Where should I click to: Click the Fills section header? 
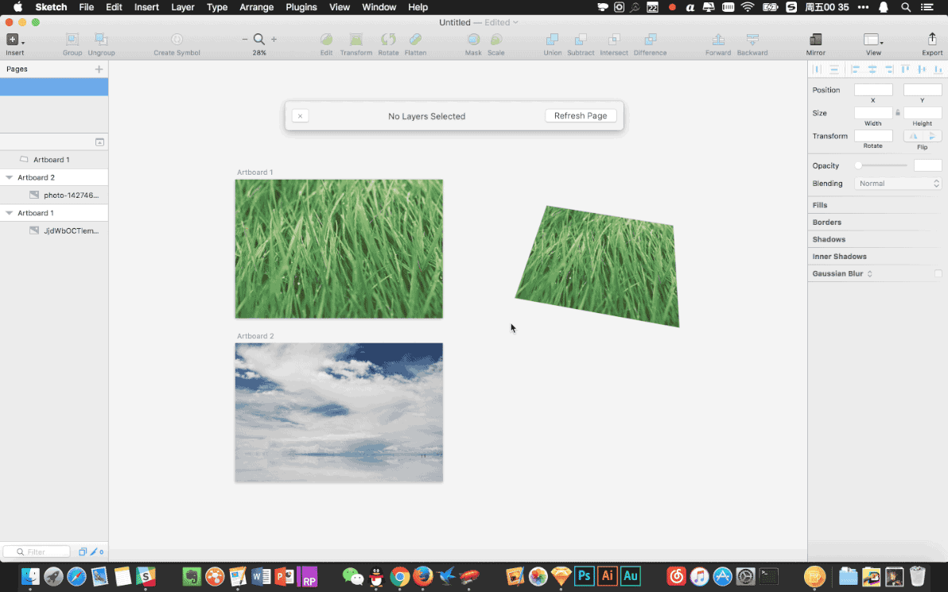820,205
